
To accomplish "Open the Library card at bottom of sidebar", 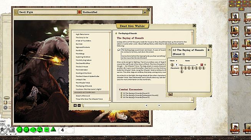I will [247, 128].
